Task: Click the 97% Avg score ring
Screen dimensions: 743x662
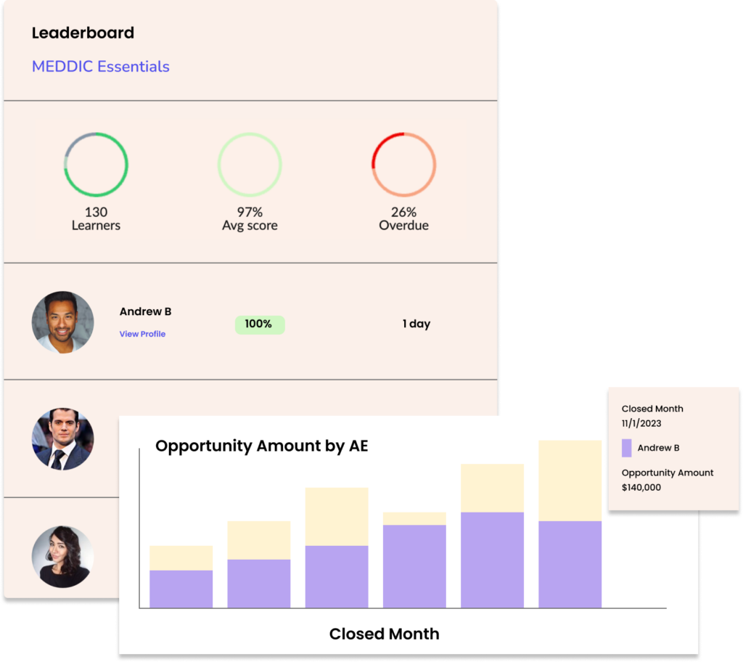Action: pyautogui.click(x=250, y=165)
